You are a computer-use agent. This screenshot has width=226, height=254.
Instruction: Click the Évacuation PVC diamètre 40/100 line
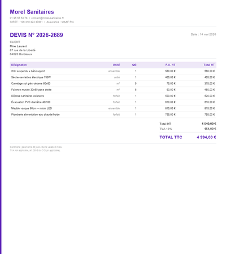click(113, 102)
